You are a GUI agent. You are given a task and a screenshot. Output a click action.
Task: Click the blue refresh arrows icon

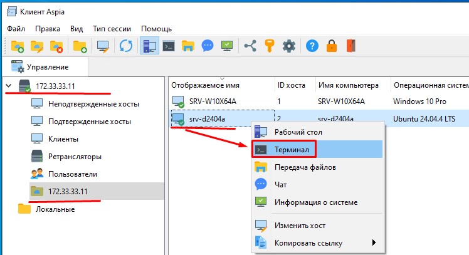coord(126,46)
